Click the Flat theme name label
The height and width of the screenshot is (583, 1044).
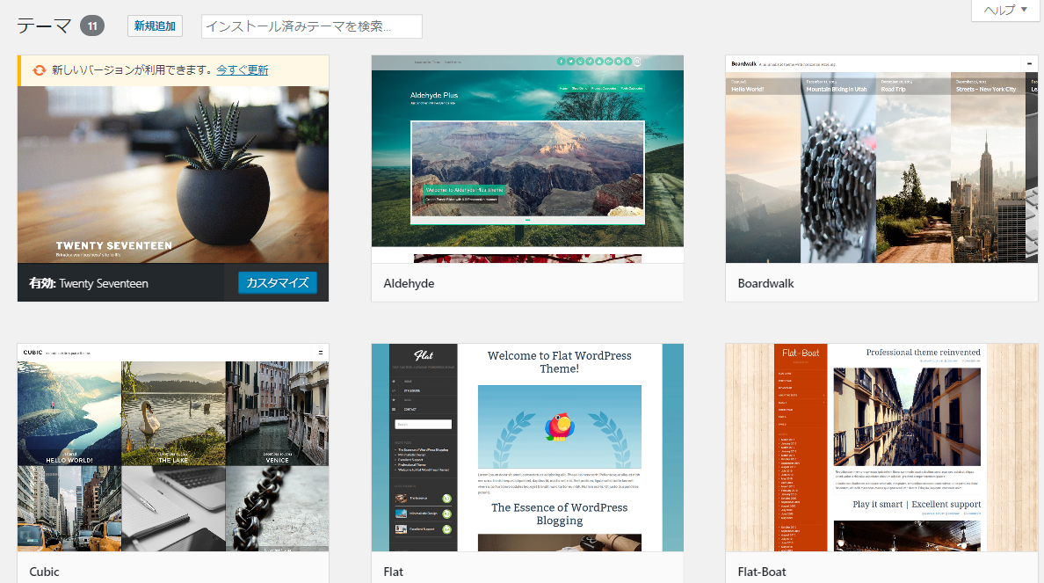point(394,572)
